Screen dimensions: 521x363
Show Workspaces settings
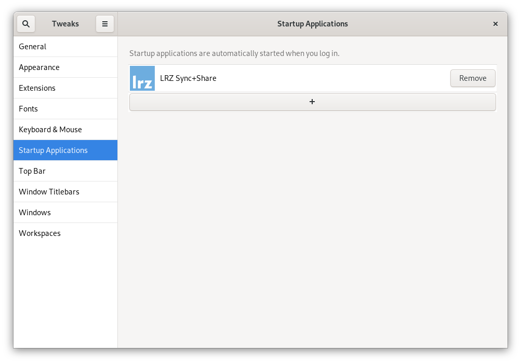tap(39, 233)
